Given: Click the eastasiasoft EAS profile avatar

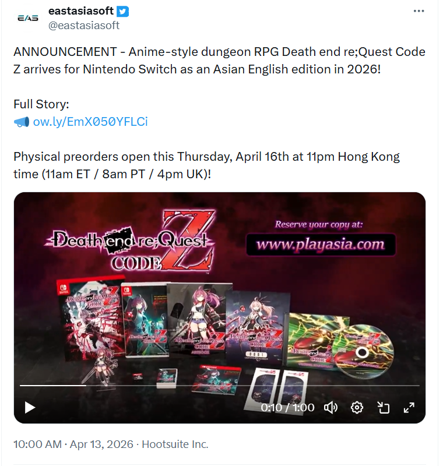Looking at the screenshot, I should pyautogui.click(x=28, y=18).
